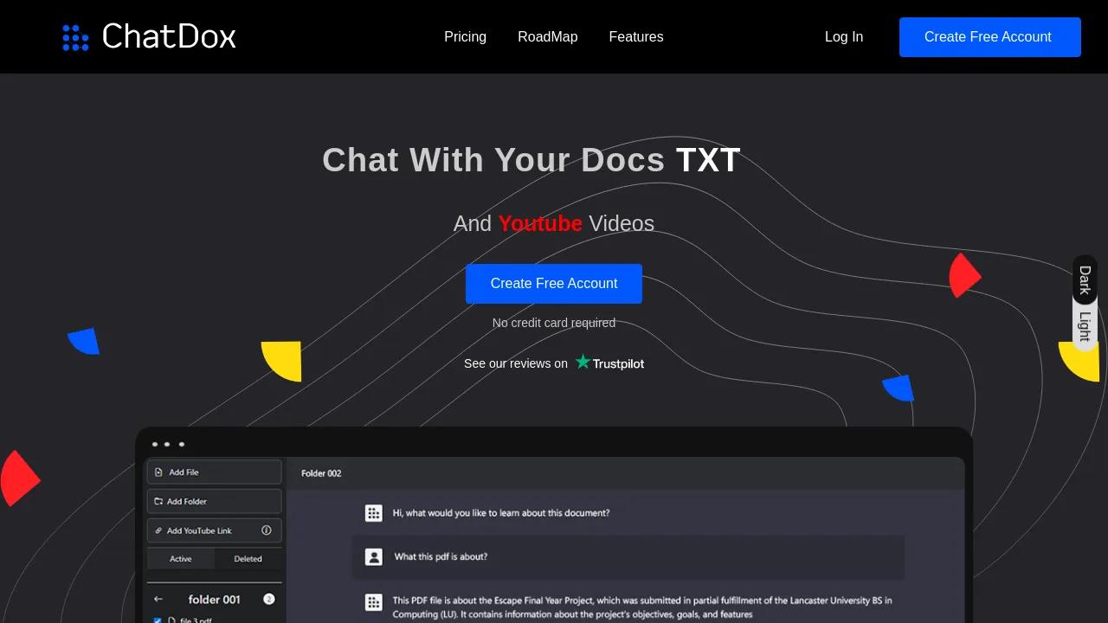Click the Add YouTube Link button label

click(x=199, y=530)
